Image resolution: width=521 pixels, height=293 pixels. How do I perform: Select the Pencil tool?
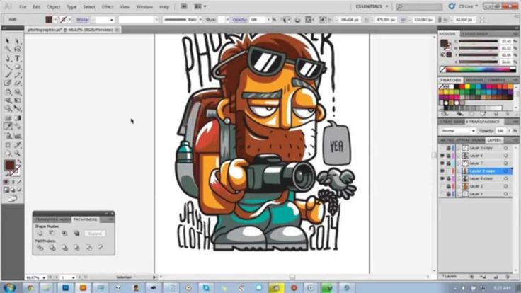(18, 75)
